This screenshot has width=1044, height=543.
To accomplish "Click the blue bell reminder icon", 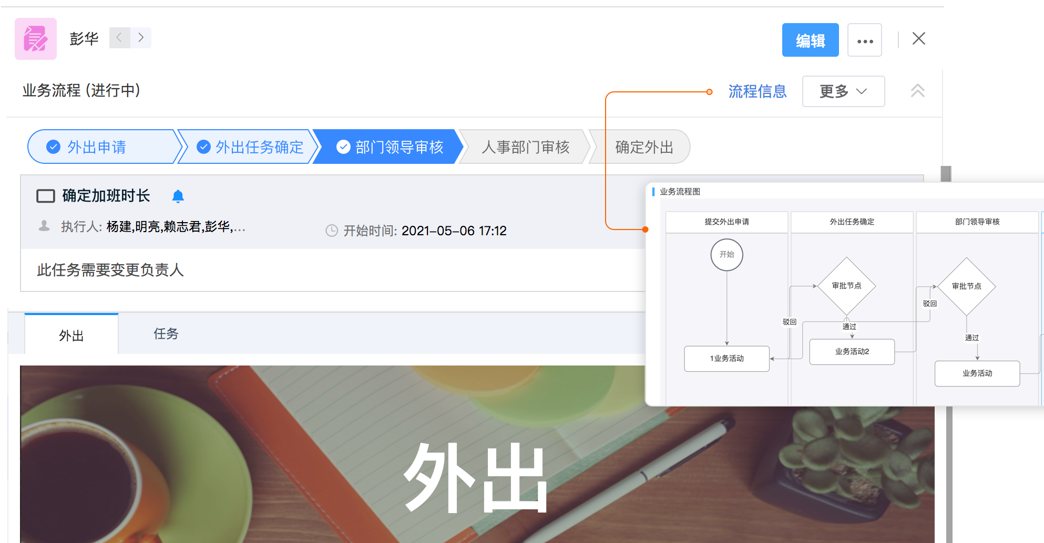I will [178, 196].
